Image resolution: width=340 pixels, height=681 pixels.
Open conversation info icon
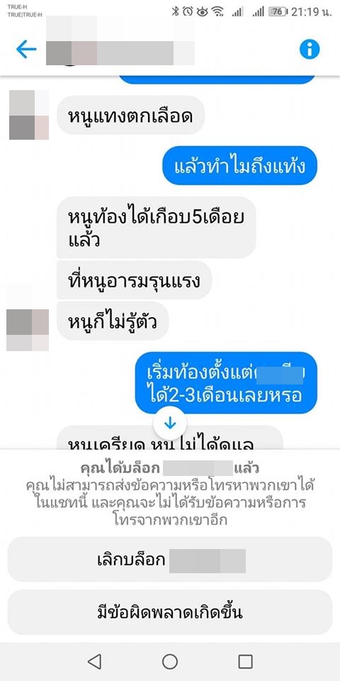(310, 49)
